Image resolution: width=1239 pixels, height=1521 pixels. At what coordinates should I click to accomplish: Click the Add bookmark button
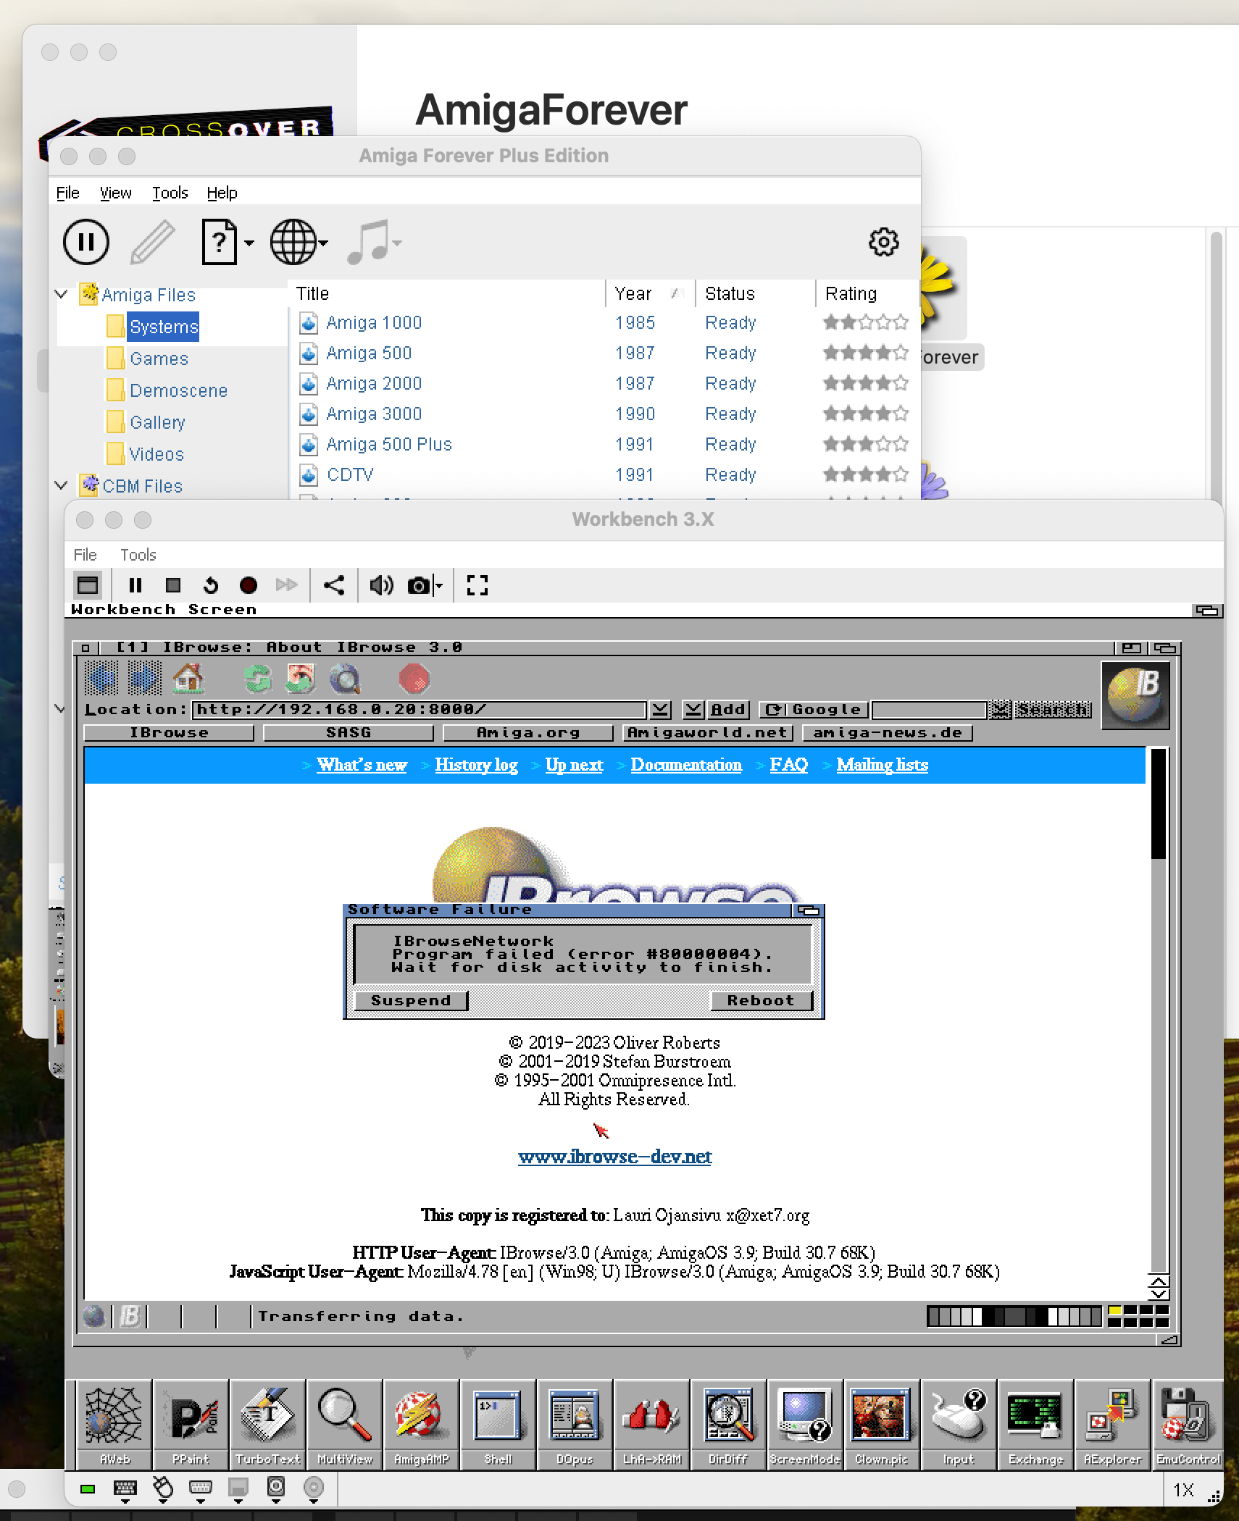coord(727,710)
